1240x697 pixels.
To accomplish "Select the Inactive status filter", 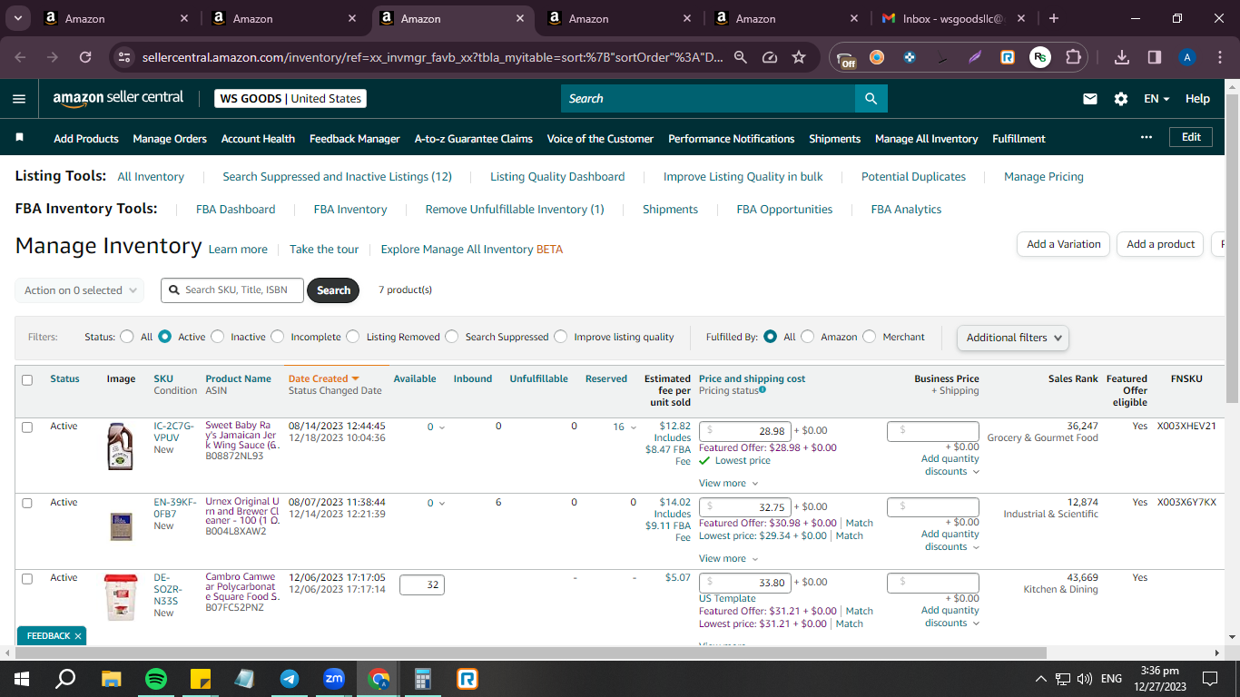I will [217, 337].
